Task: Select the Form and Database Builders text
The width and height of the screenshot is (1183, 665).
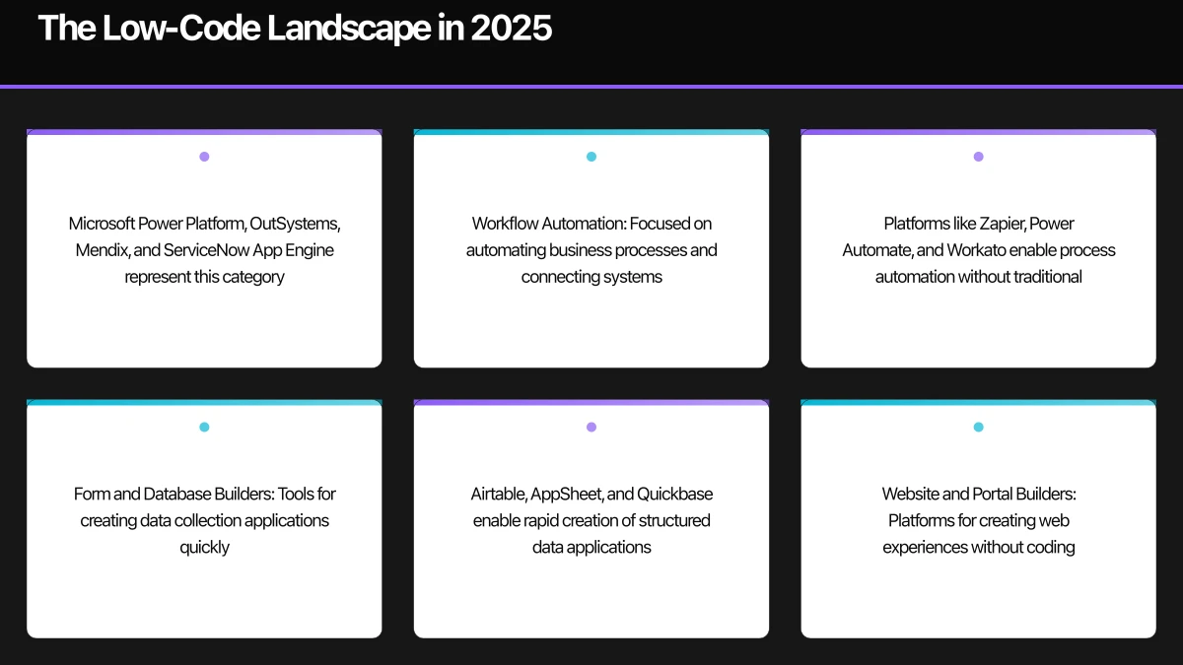Action: tap(204, 520)
